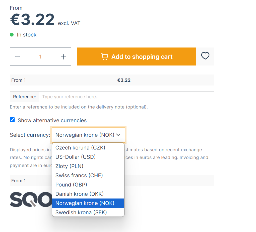Click the shopping cart icon on orange button
Screen dimensions: 256x232
[104, 56]
